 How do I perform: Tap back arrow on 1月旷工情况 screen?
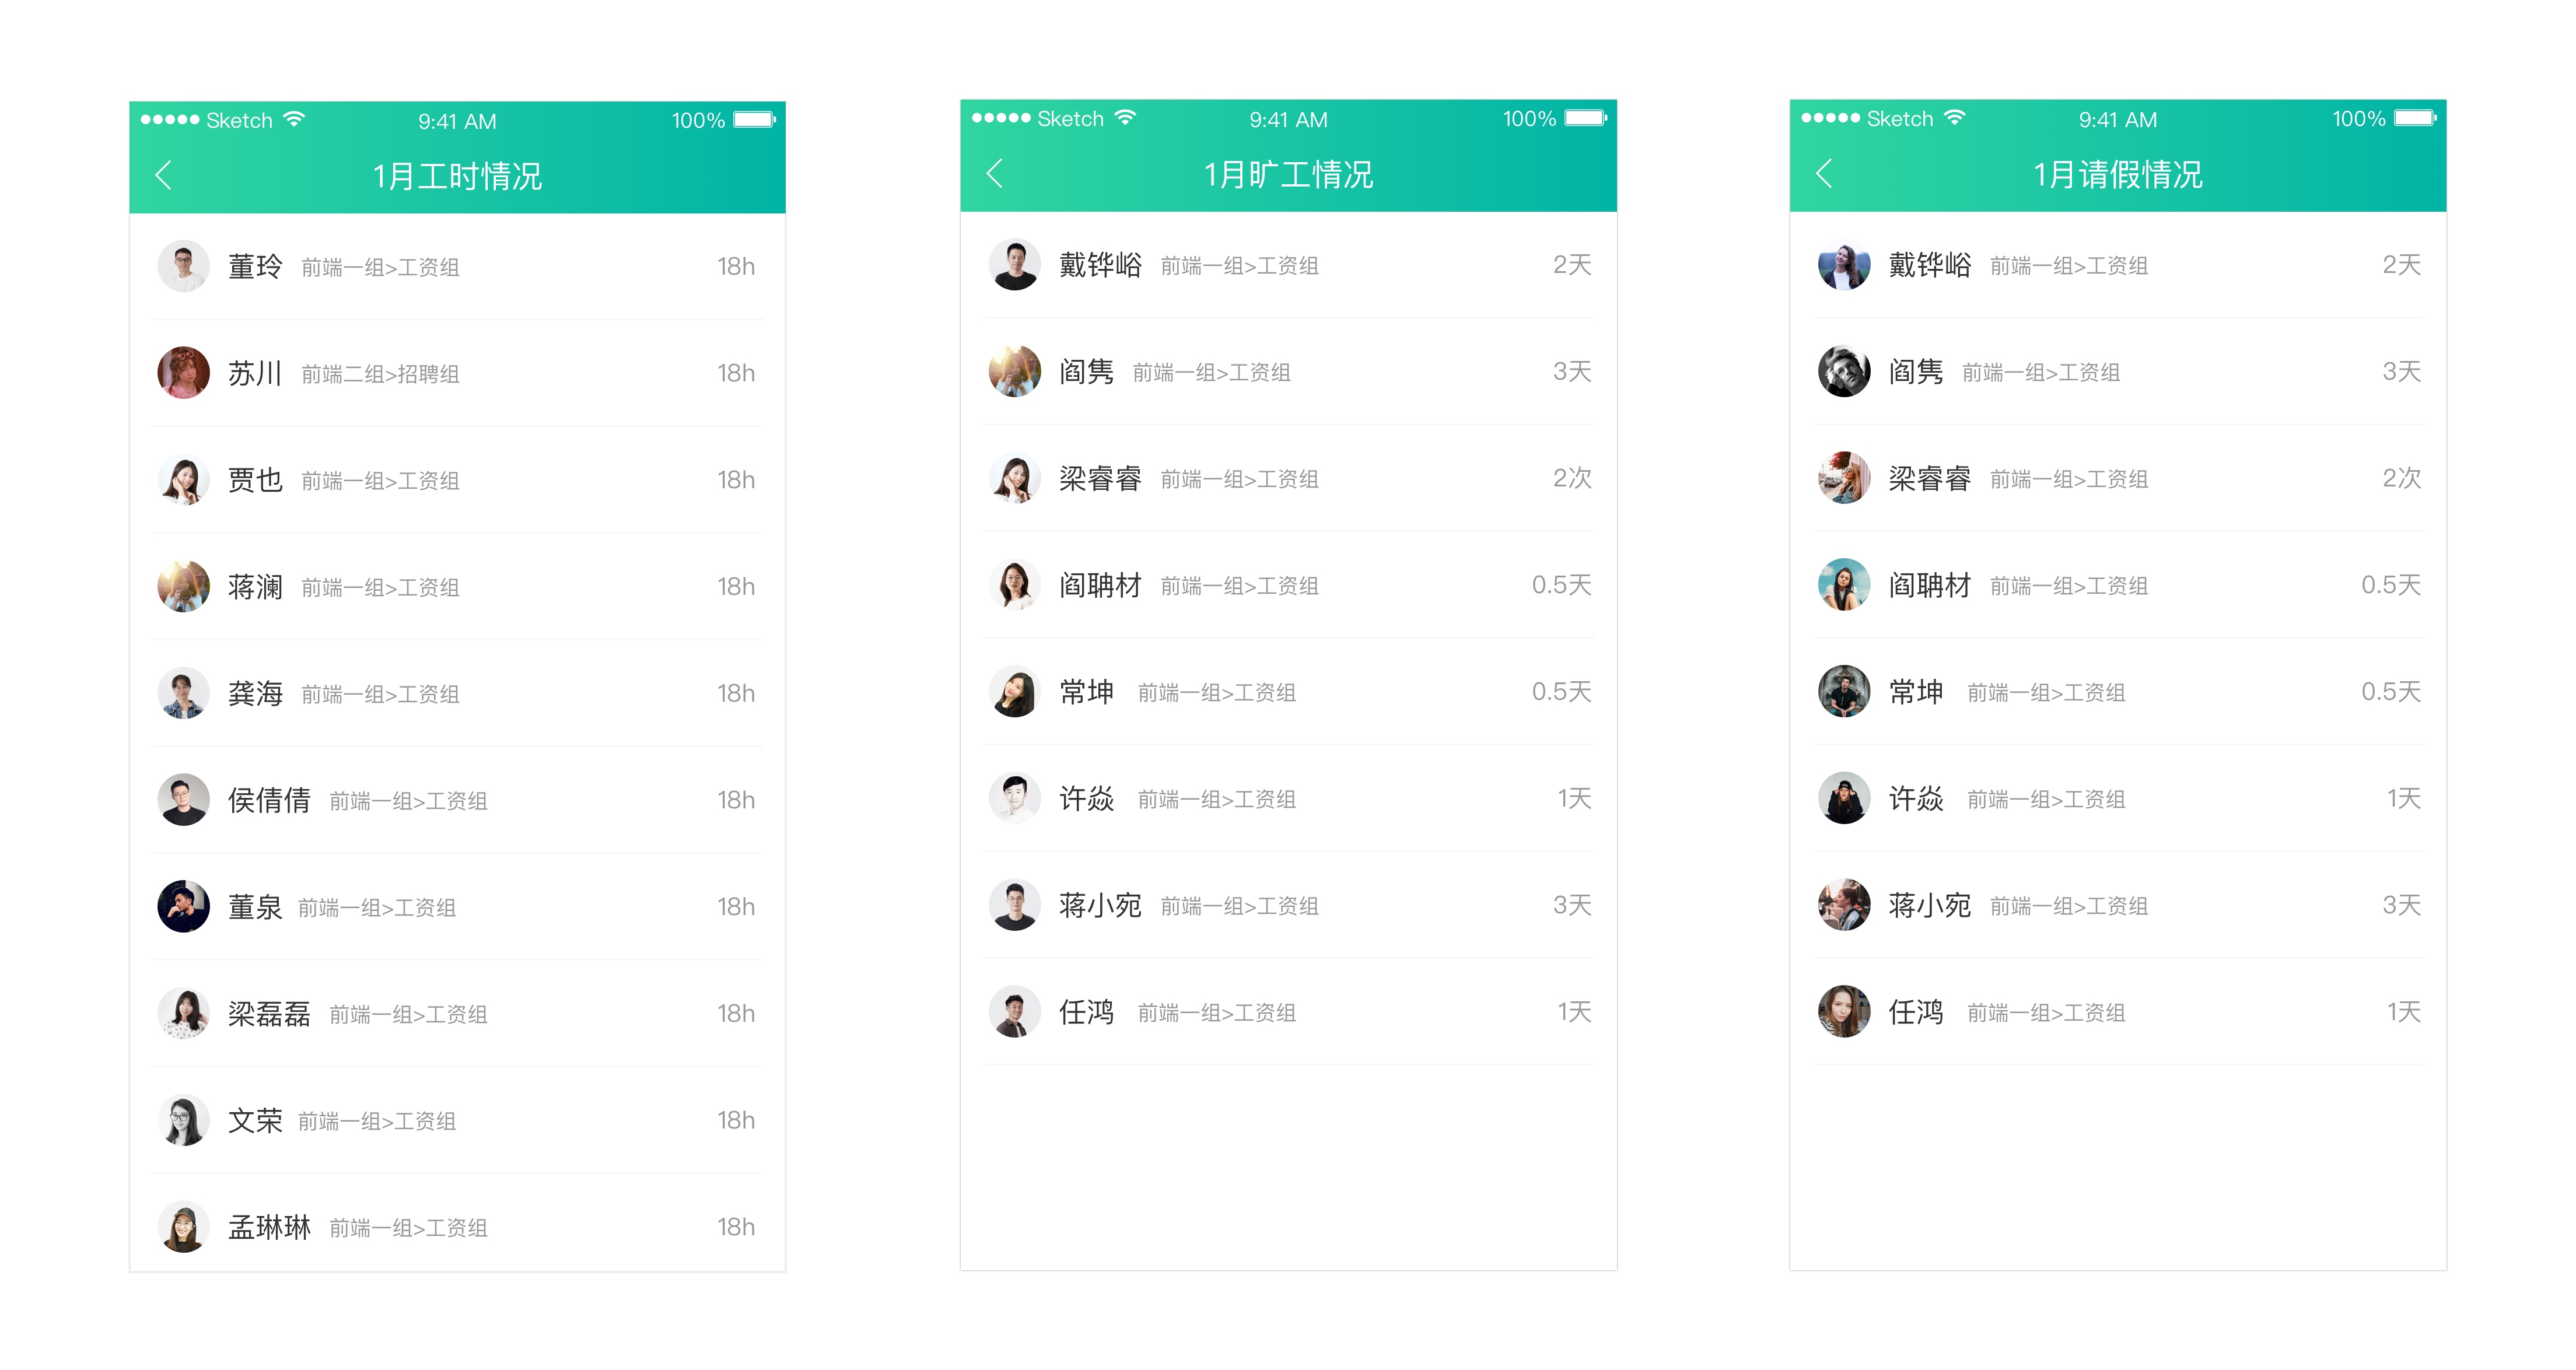click(995, 174)
